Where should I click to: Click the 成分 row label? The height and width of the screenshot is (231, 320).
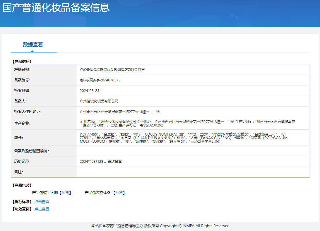tap(18, 138)
